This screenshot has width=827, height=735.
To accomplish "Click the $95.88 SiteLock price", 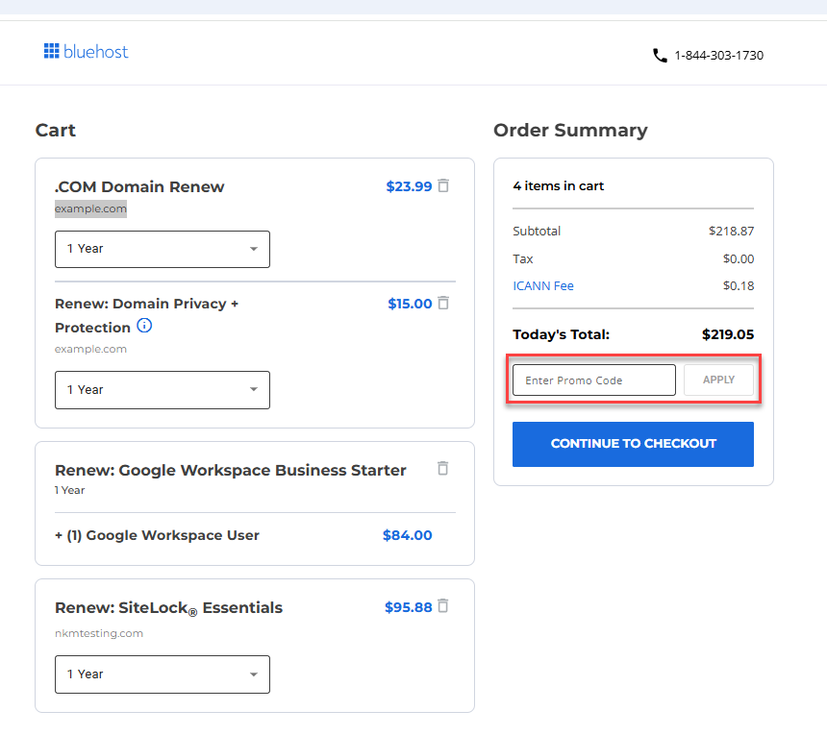I will (x=409, y=607).
